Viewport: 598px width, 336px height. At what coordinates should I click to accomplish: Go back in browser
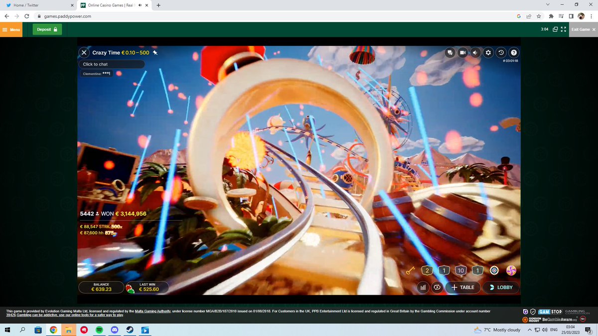click(x=7, y=16)
